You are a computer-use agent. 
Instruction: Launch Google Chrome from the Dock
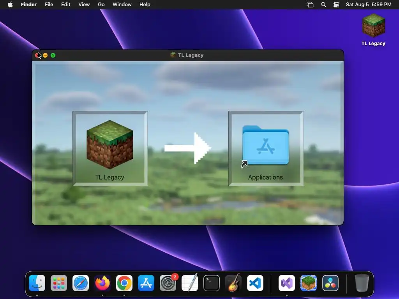124,283
